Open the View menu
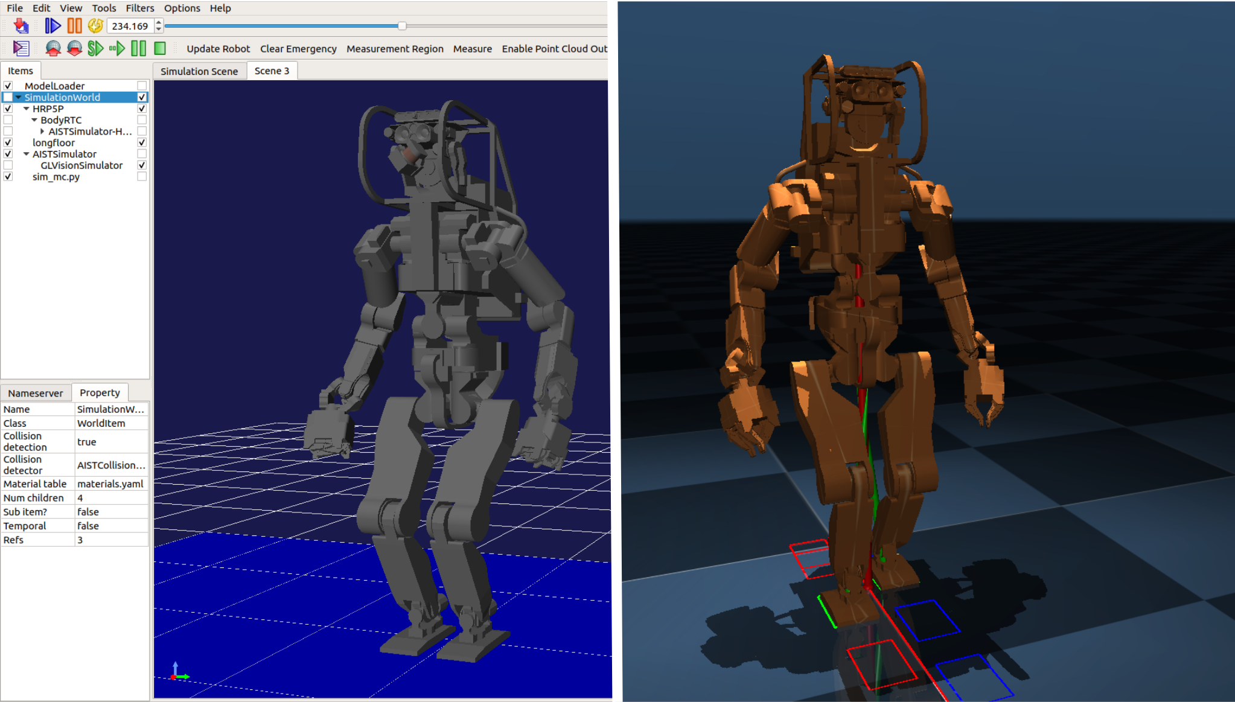 [x=71, y=8]
